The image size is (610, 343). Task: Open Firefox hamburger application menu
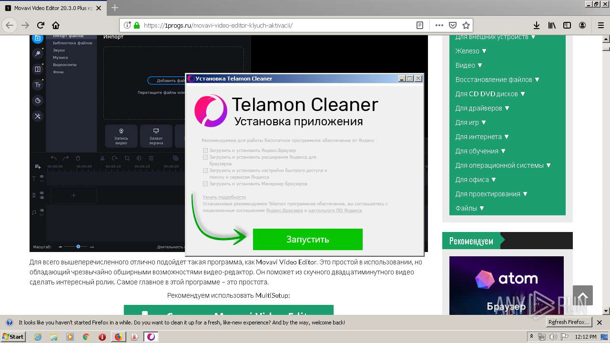click(x=600, y=25)
